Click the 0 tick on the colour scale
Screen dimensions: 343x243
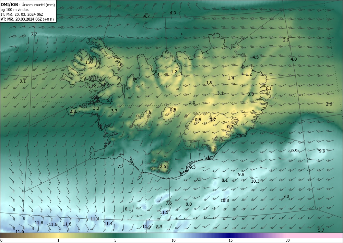[1, 240]
